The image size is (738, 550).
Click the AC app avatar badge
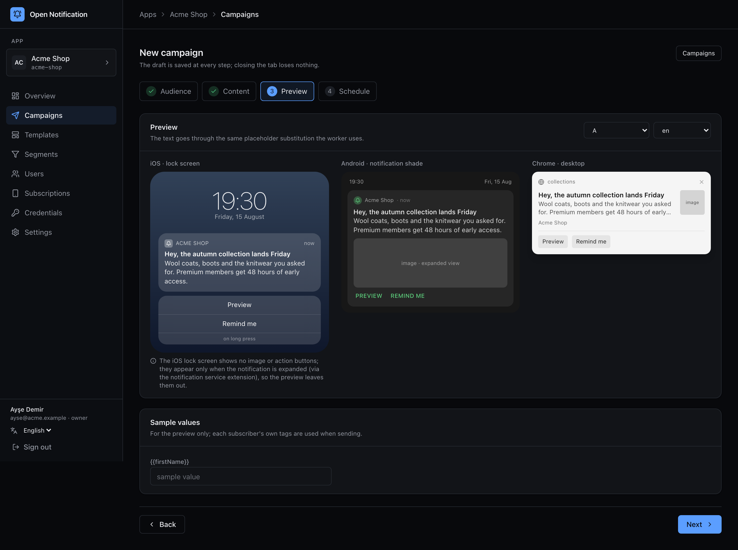coord(19,63)
